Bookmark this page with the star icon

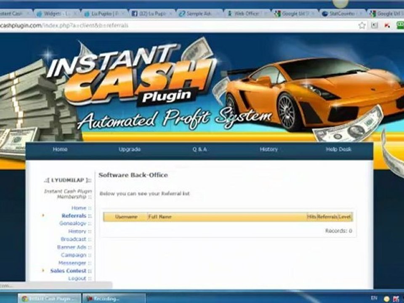coord(362,25)
